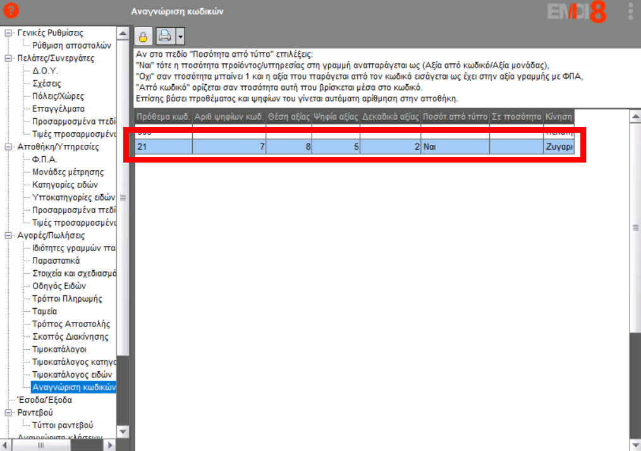Image resolution: width=641 pixels, height=451 pixels.
Task: Click the table scrollbar's up arrow
Action: tap(635, 116)
